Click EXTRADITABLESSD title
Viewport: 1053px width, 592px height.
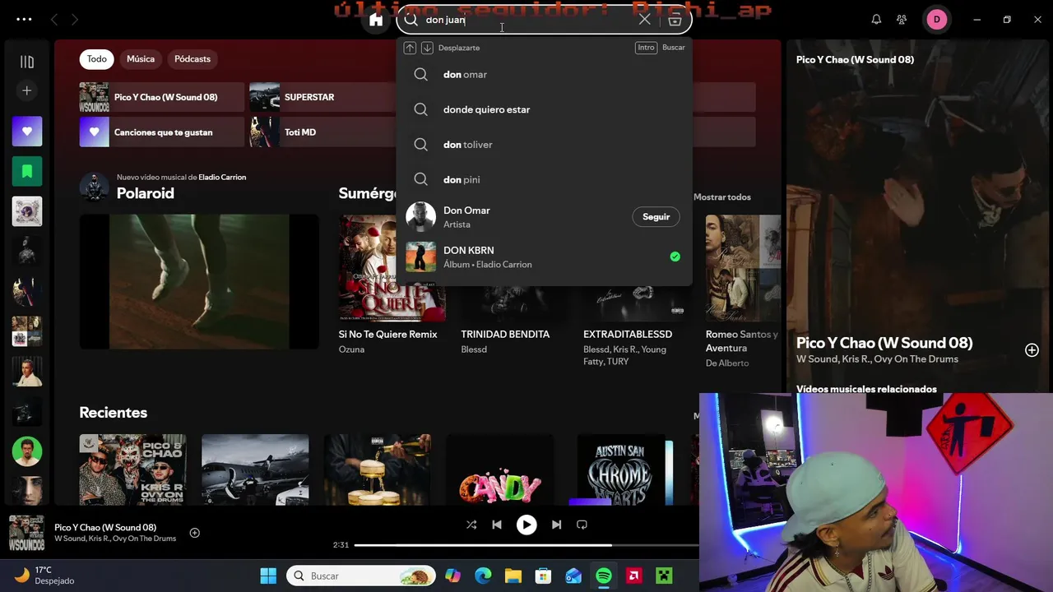click(x=628, y=335)
